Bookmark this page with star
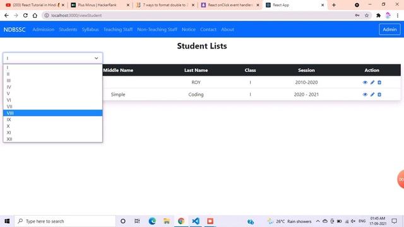 [x=367, y=15]
